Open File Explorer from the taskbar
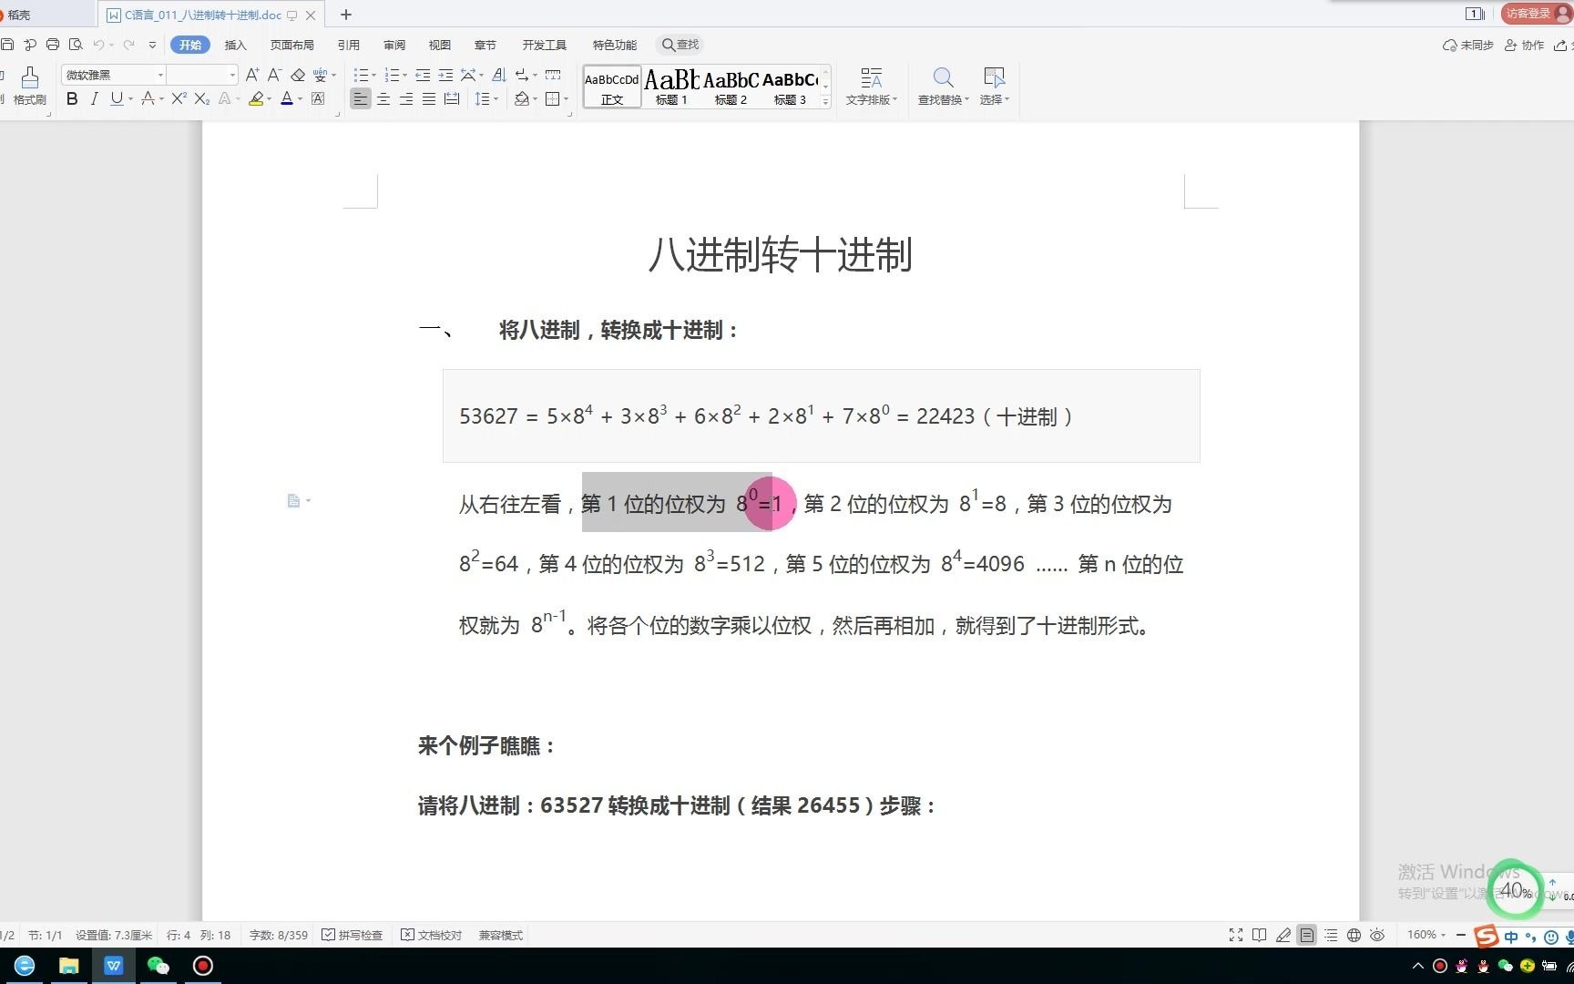Viewport: 1574px width, 984px height. [69, 966]
